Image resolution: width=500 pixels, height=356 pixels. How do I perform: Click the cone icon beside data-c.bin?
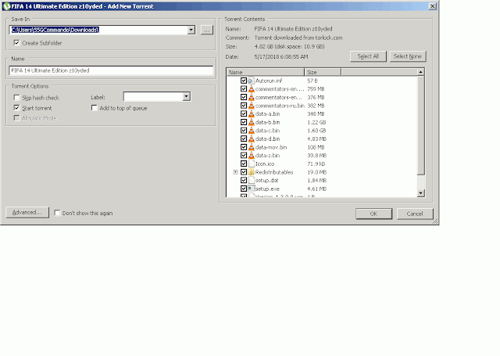pos(252,131)
